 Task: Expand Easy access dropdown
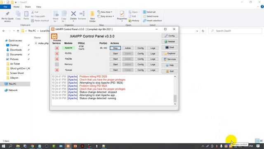pos(106,16)
